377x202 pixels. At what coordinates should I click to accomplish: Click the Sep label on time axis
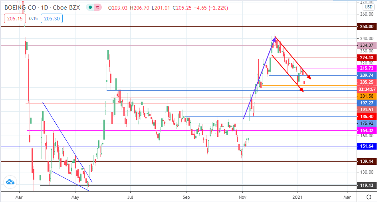pyautogui.click(x=187, y=198)
